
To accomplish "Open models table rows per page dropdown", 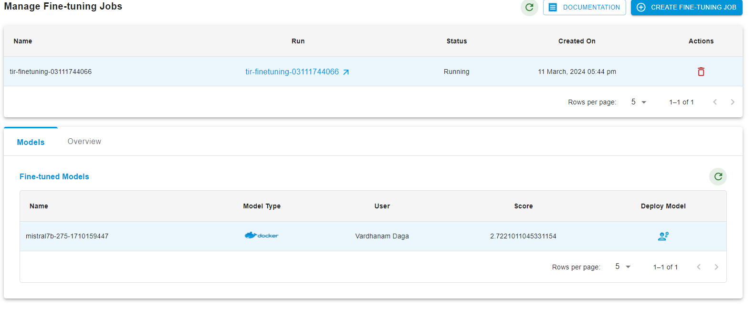I will pos(622,267).
